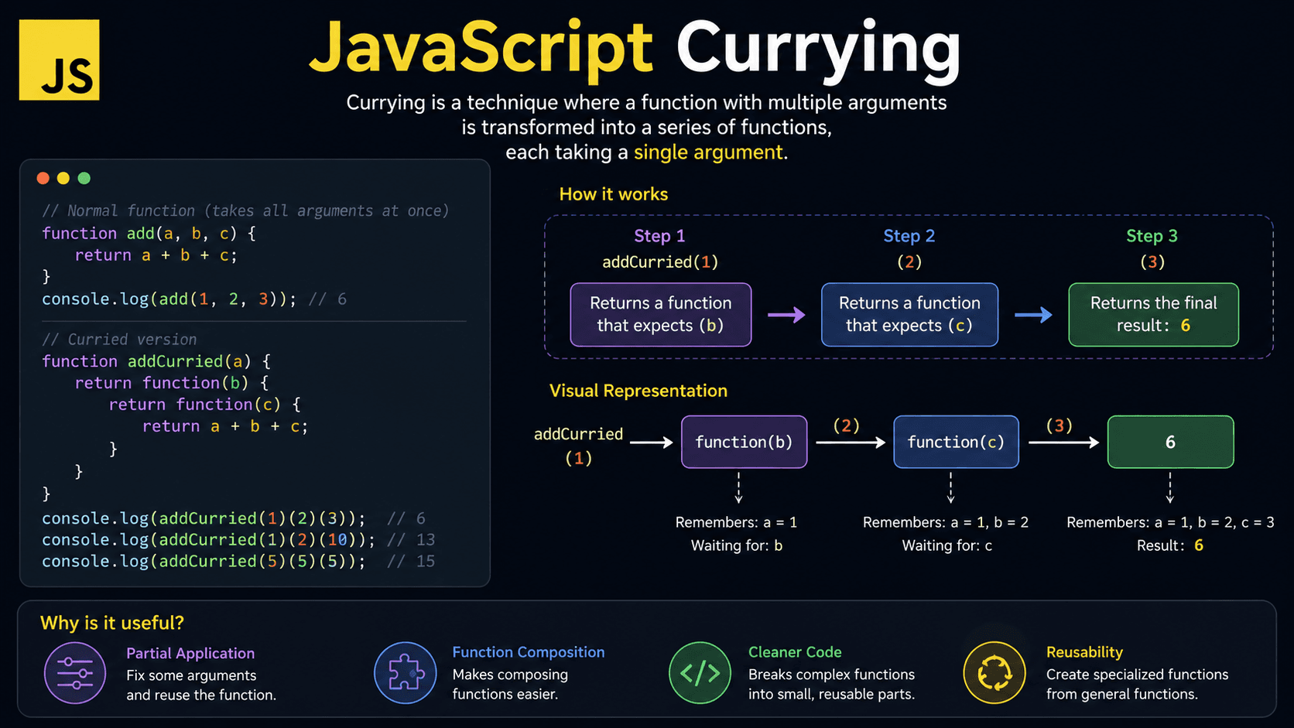Click the 'Function Composition' title
This screenshot has width=1294, height=728.
(x=529, y=652)
